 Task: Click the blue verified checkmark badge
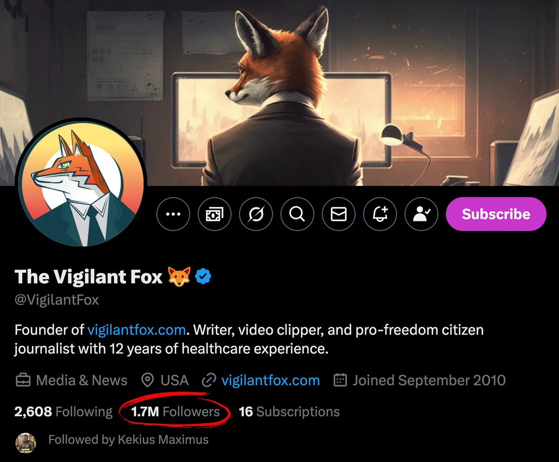click(203, 277)
